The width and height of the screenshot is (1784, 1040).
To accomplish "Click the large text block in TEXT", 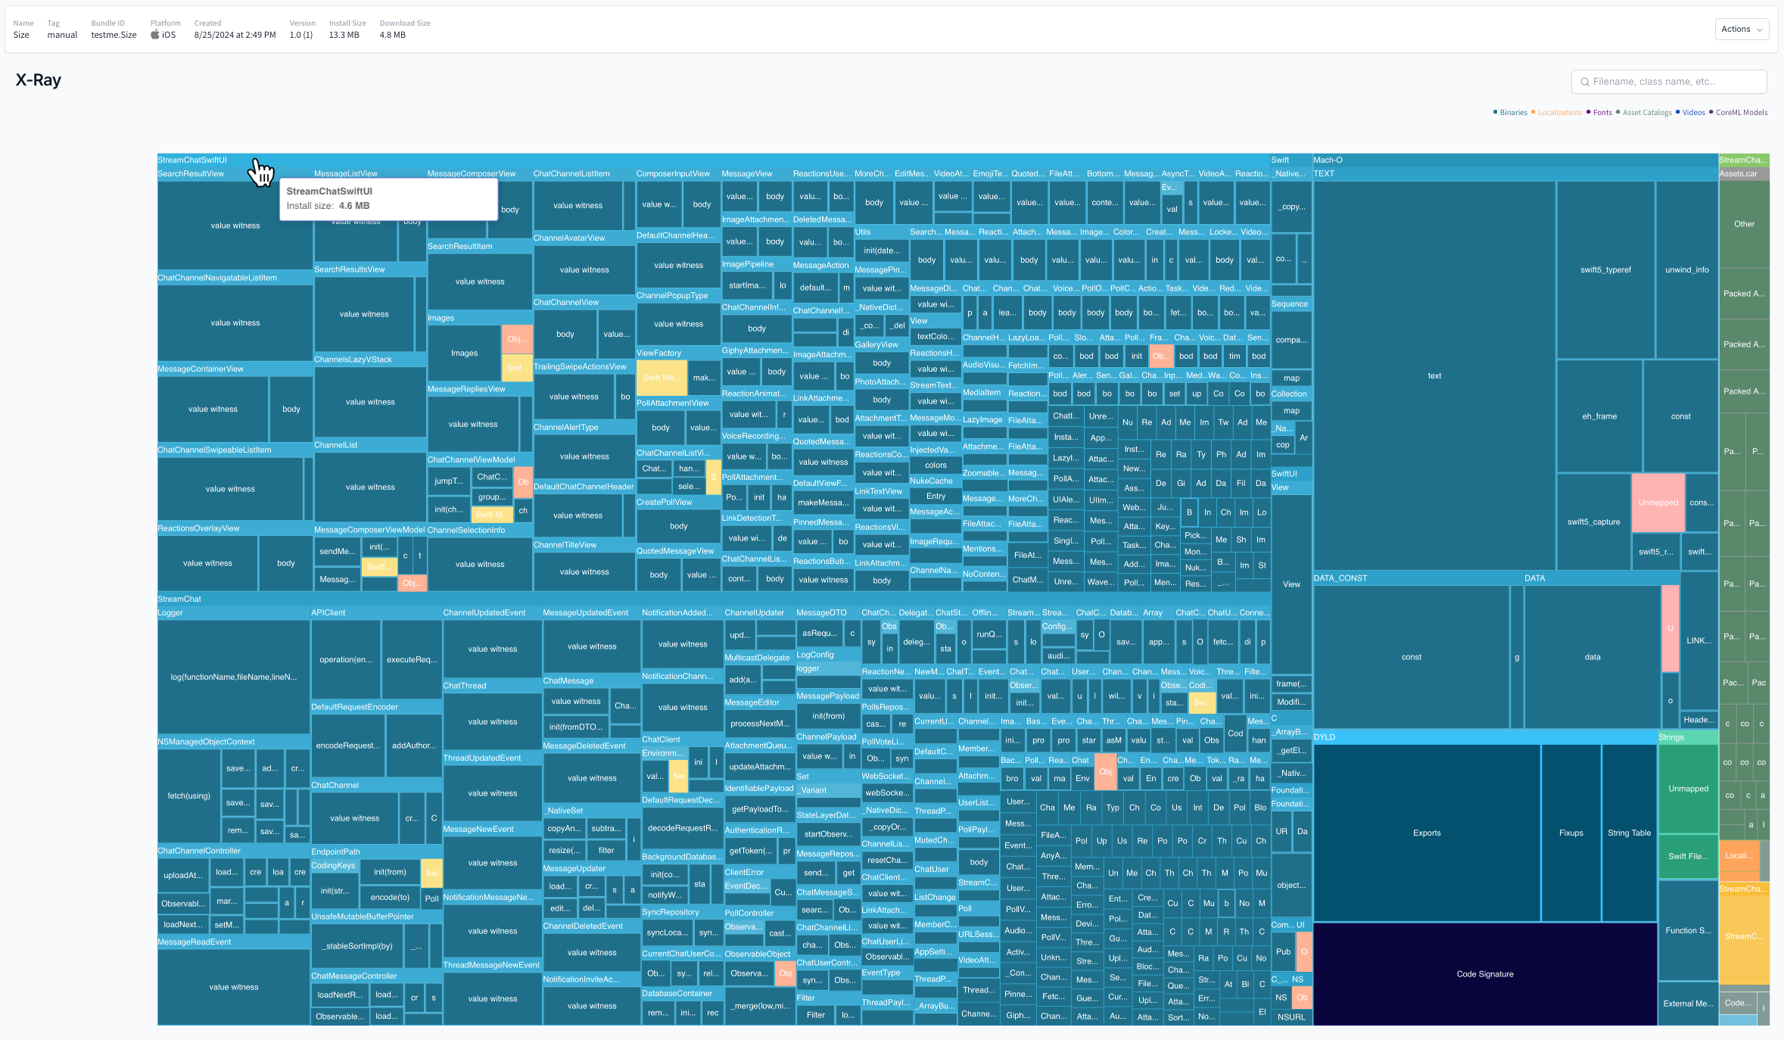I will [x=1434, y=375].
